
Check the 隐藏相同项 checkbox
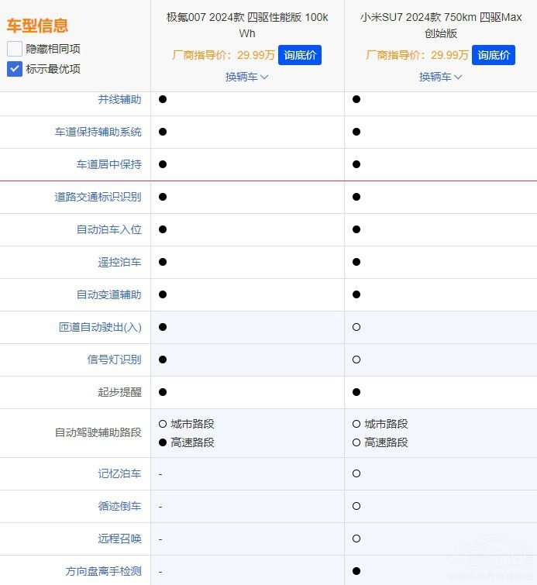[x=15, y=49]
